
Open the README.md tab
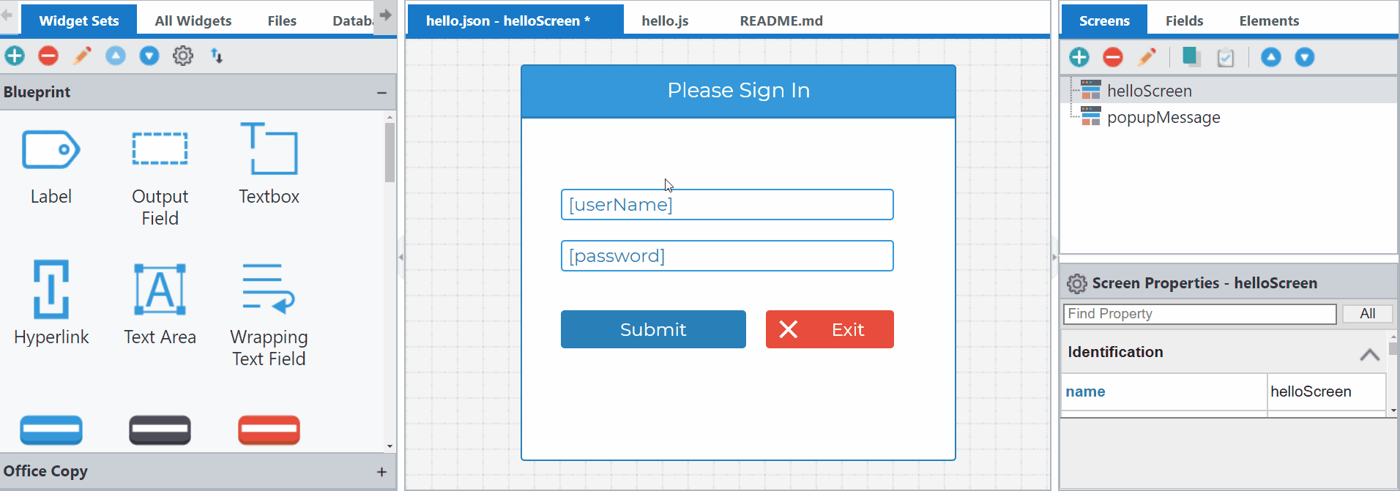click(781, 20)
